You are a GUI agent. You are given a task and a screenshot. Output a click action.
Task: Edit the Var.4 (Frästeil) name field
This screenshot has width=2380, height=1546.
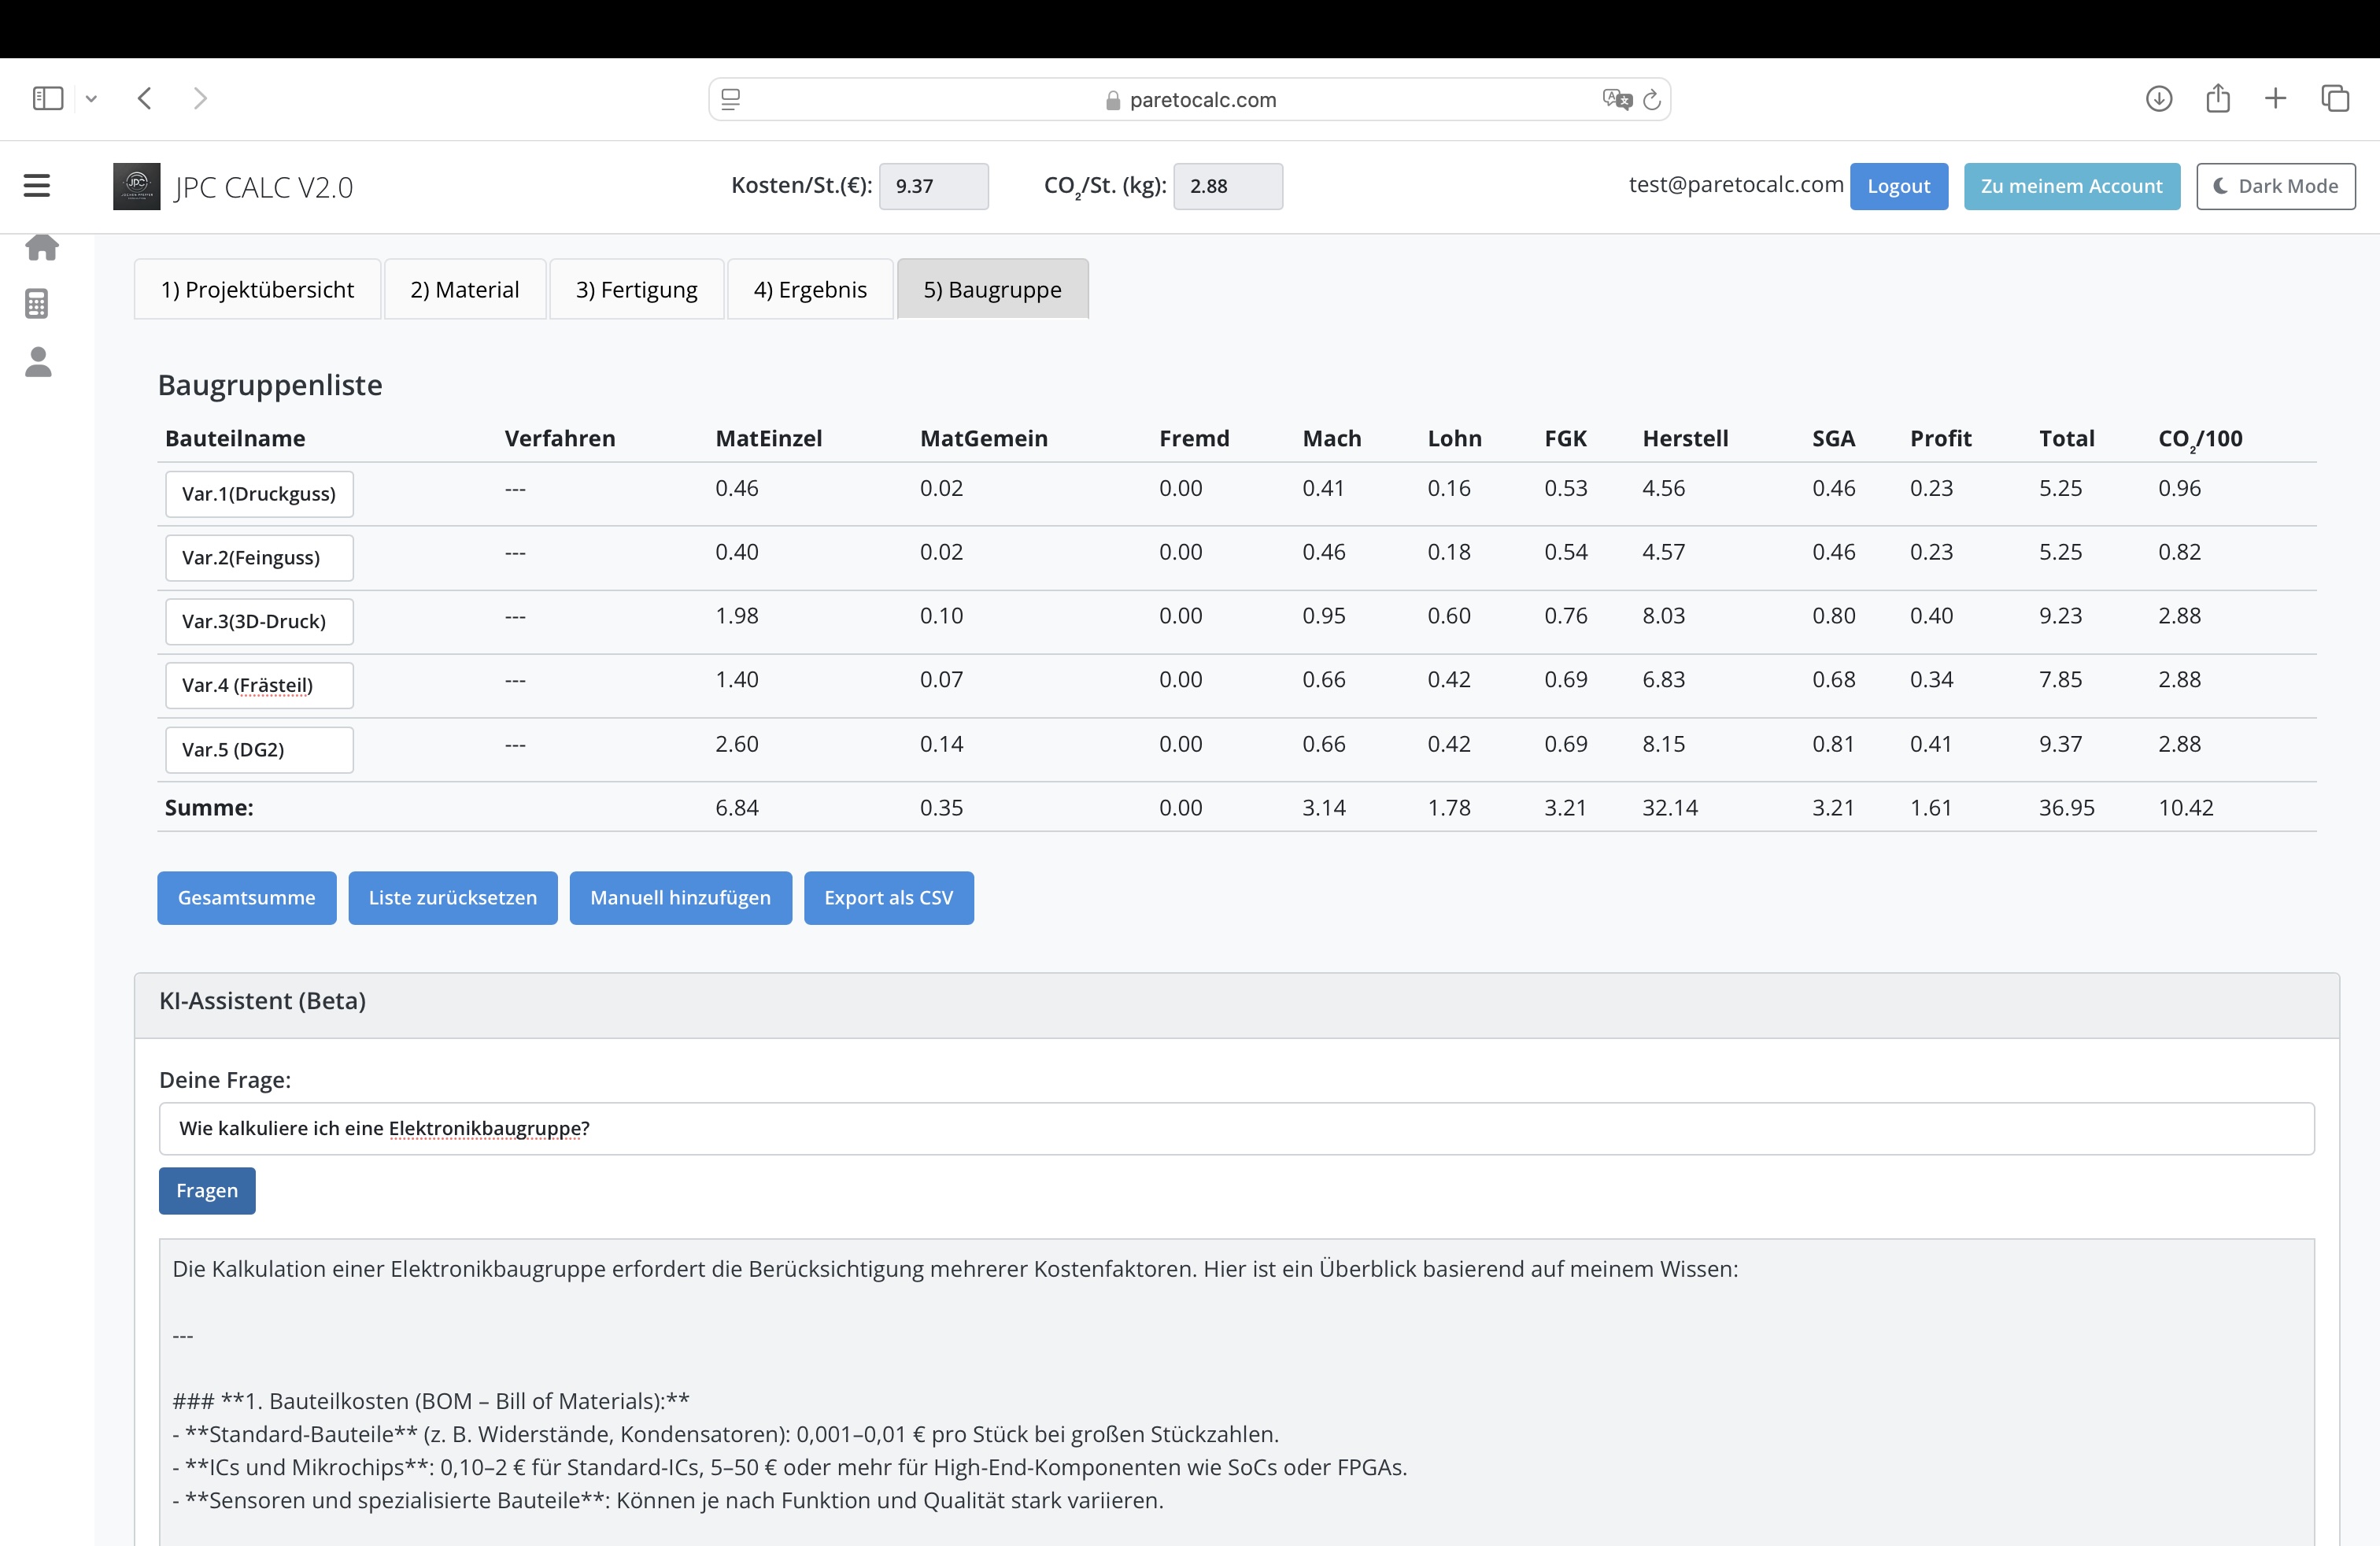click(x=259, y=685)
